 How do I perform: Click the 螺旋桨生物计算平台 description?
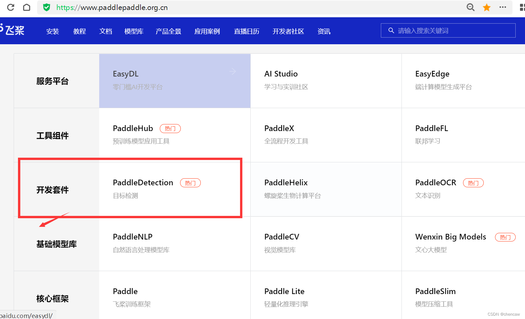292,196
